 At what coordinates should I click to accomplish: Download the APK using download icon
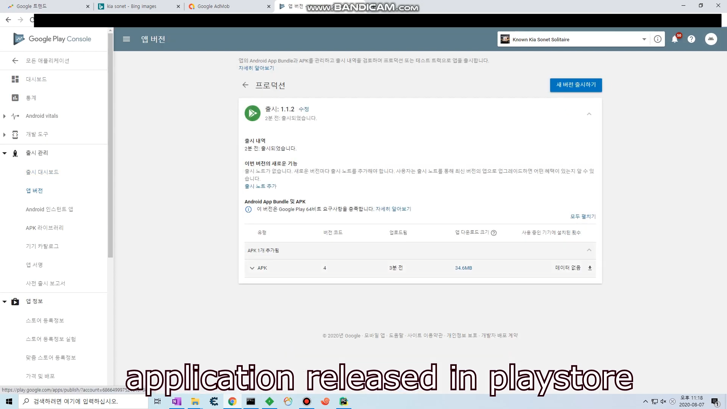[590, 268]
